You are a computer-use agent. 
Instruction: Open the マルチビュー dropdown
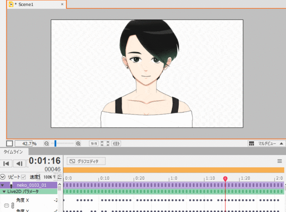(266, 144)
